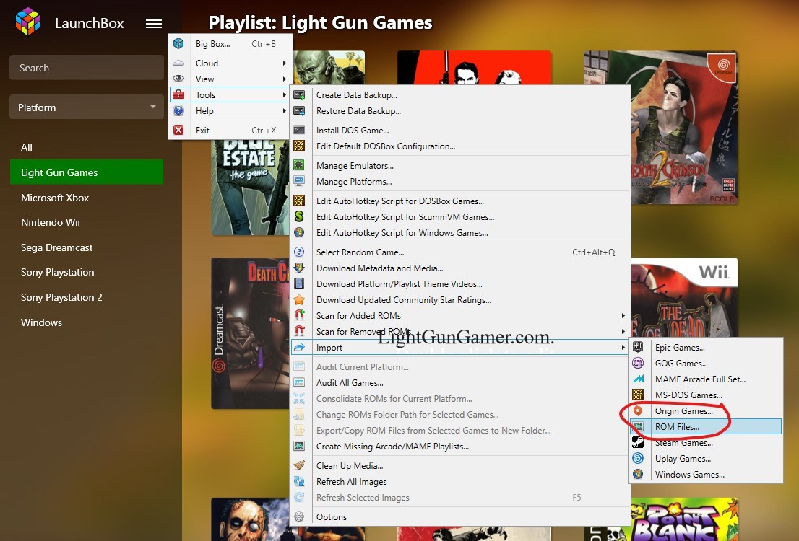
Task: Select Windows Games import option
Action: (x=706, y=475)
